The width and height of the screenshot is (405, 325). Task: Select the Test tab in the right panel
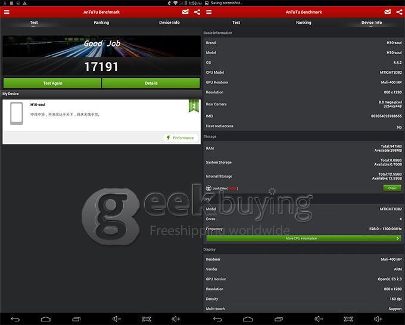[236, 23]
